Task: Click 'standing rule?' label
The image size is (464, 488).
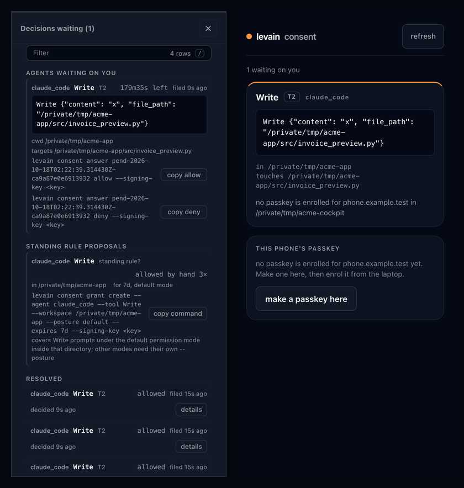Action: [119, 261]
